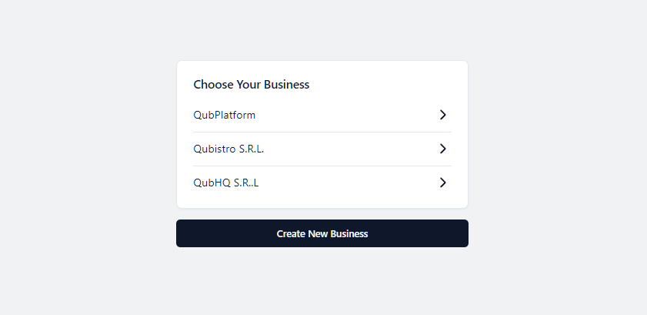
Task: Click the chevron arrow beside QubHQ S.R..L
Action: pos(443,183)
